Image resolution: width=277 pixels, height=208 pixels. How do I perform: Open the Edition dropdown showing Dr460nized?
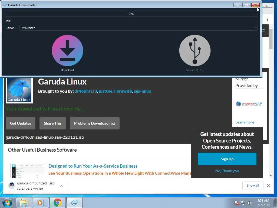138,28
